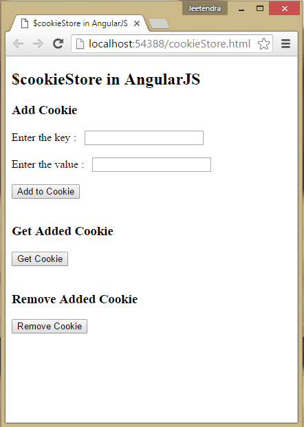
Task: Click the Jeetendra profile button
Action: 204,8
